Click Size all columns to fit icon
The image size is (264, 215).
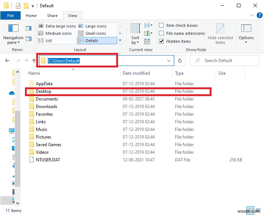point(147,41)
